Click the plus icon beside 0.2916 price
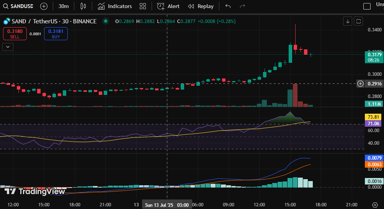 point(360,84)
